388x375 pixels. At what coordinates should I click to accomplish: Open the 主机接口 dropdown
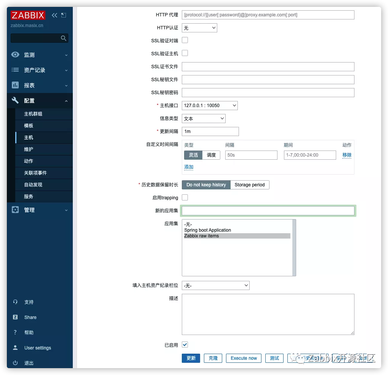(x=209, y=106)
